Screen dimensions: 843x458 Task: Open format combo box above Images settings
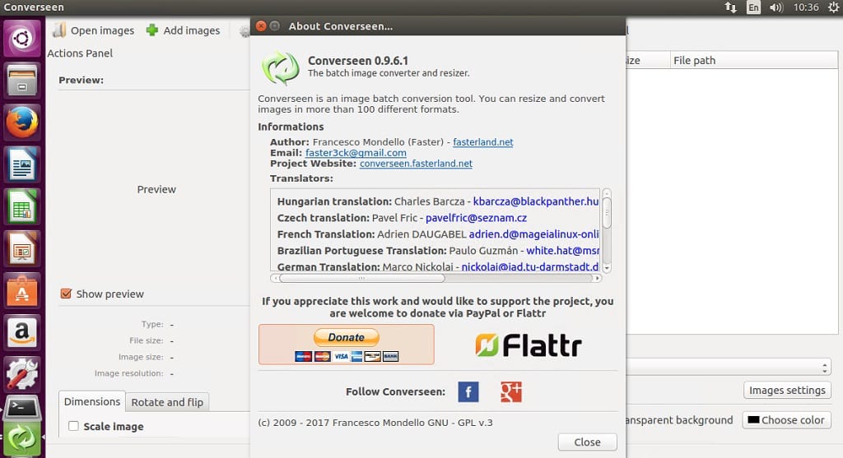pos(729,368)
